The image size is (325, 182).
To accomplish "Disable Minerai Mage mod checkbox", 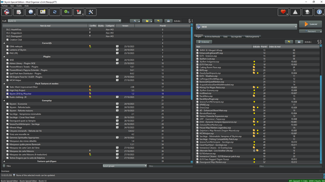I will point(7,128).
